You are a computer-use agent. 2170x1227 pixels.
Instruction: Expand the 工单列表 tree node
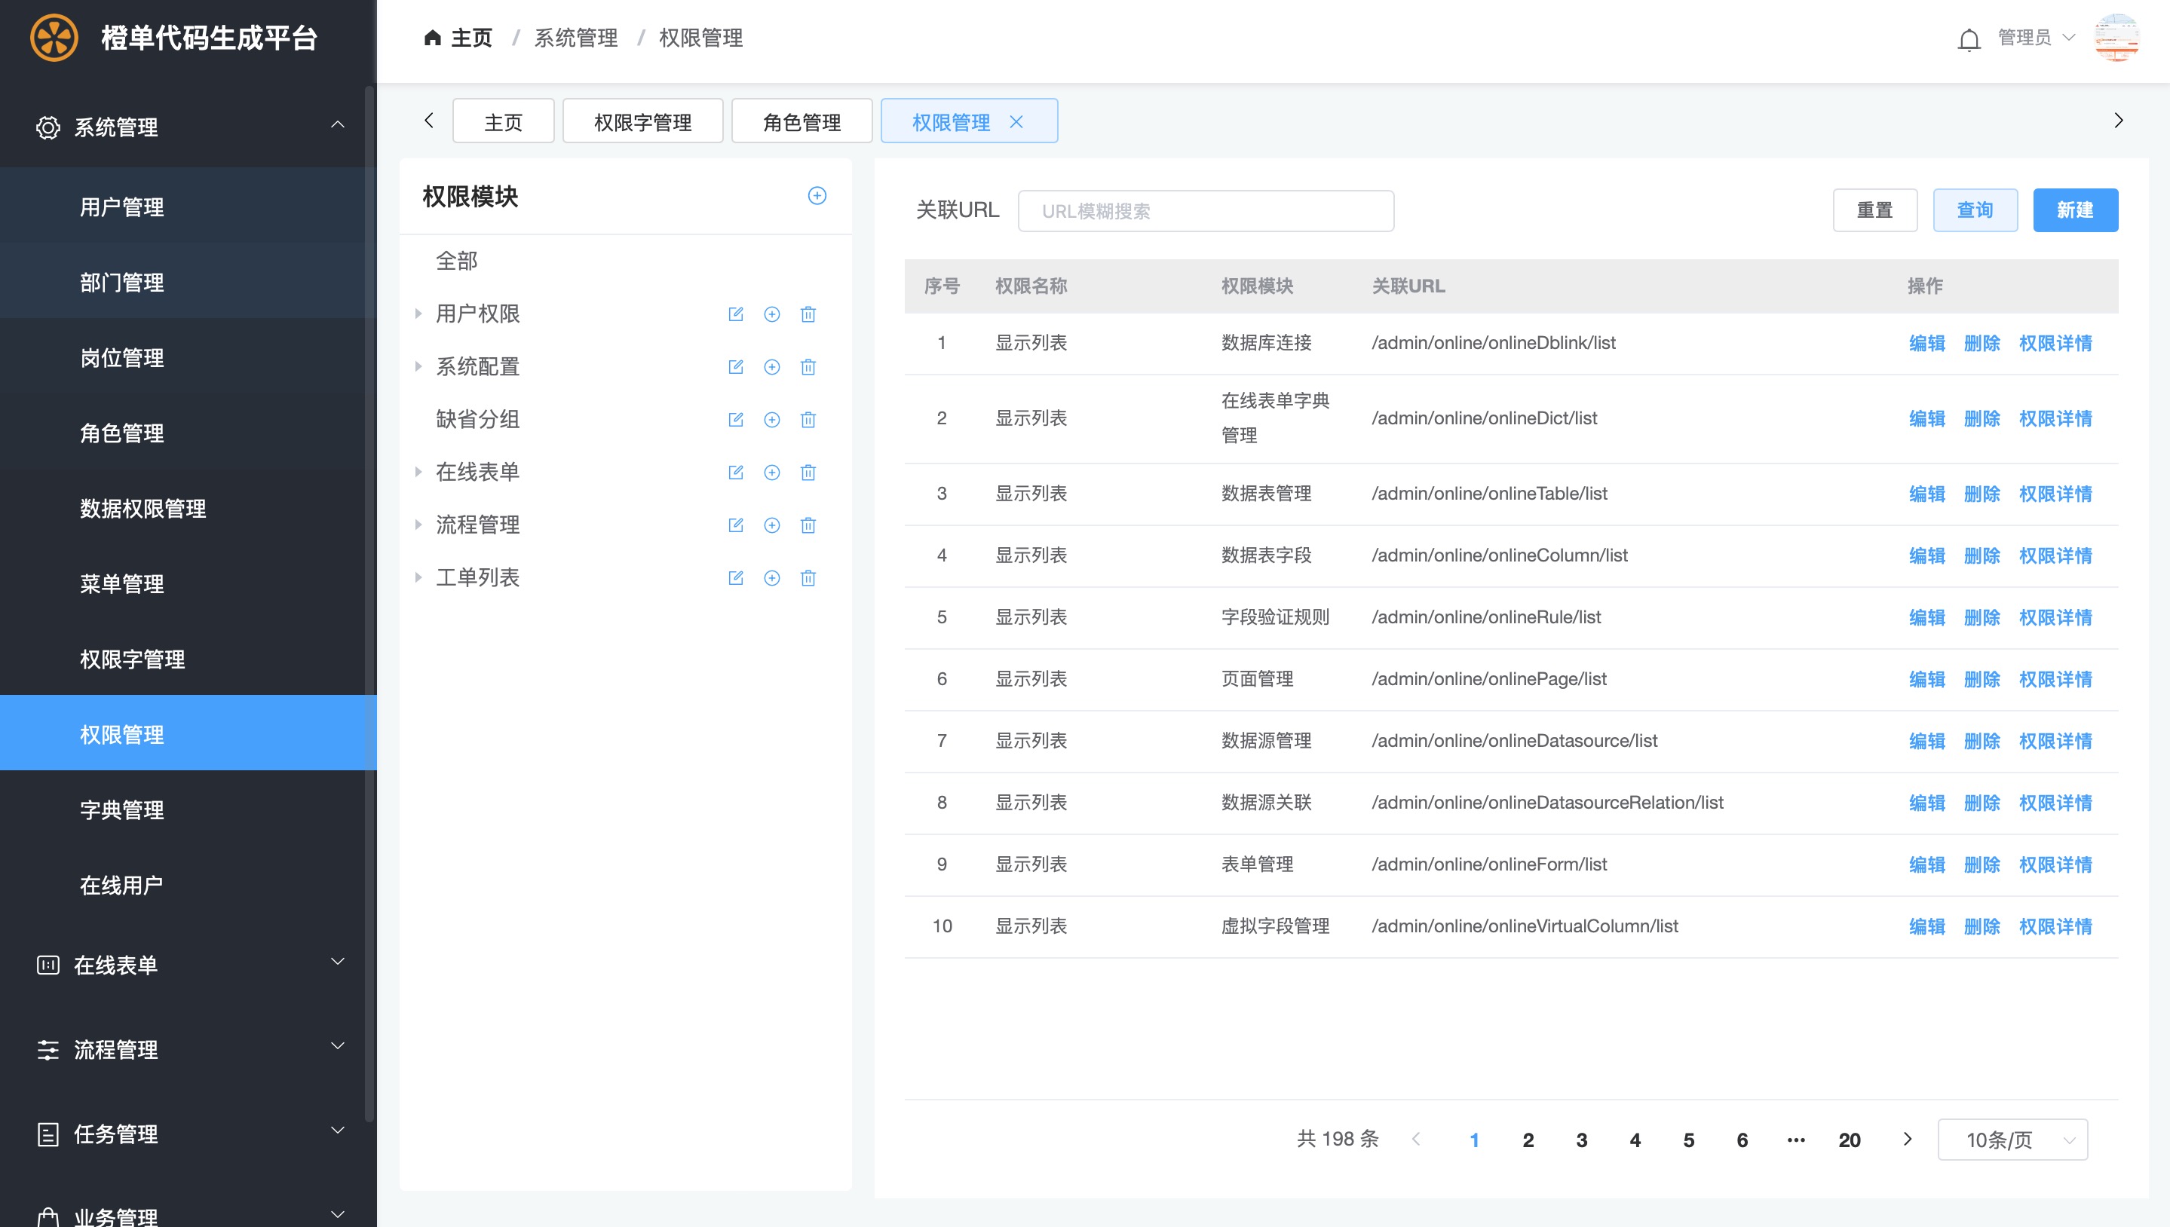coord(418,577)
